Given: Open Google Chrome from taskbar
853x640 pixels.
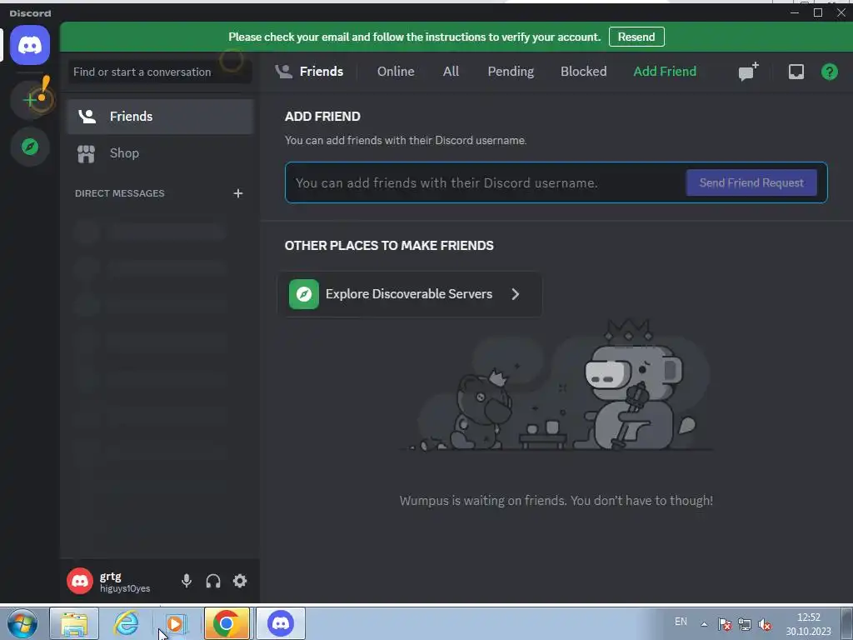Looking at the screenshot, I should click(x=227, y=623).
